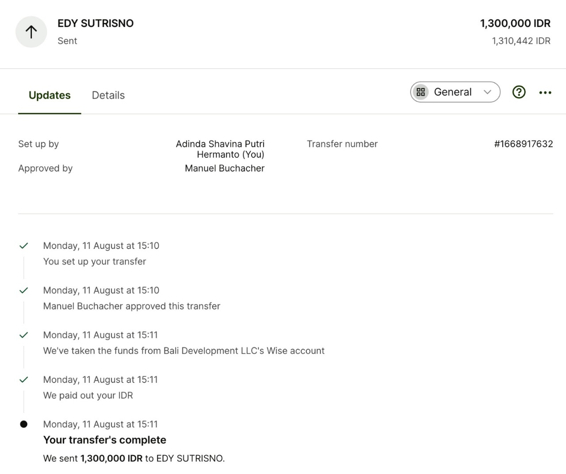Click 'Your transfer's complete' heading

point(105,440)
